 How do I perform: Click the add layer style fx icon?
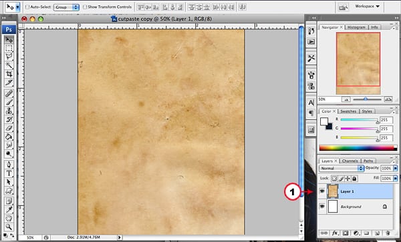(x=335, y=233)
